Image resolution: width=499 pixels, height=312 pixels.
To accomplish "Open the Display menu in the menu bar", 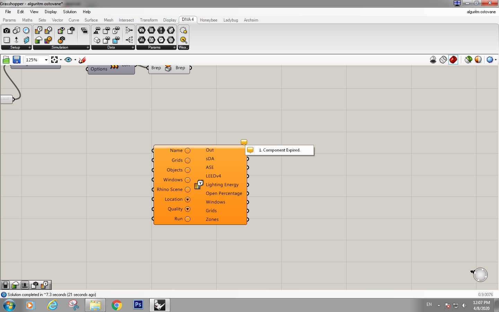I will point(51,12).
